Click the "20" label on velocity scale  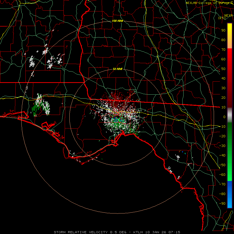(223, 97)
